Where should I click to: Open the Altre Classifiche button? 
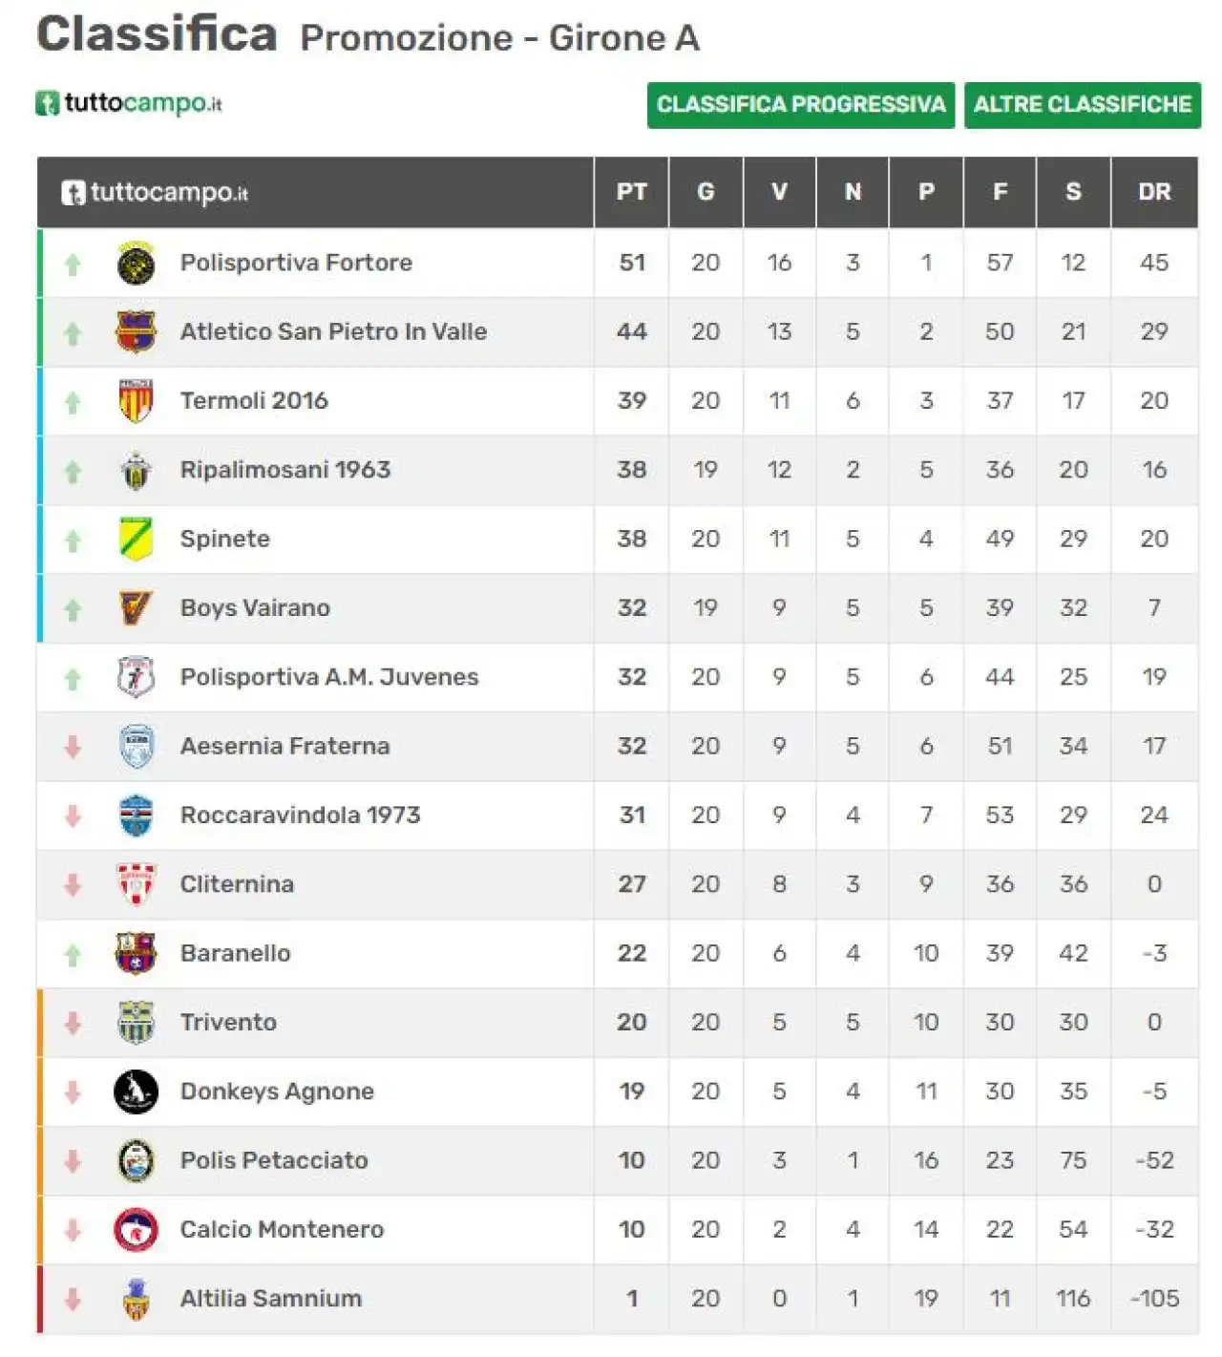coord(1083,105)
